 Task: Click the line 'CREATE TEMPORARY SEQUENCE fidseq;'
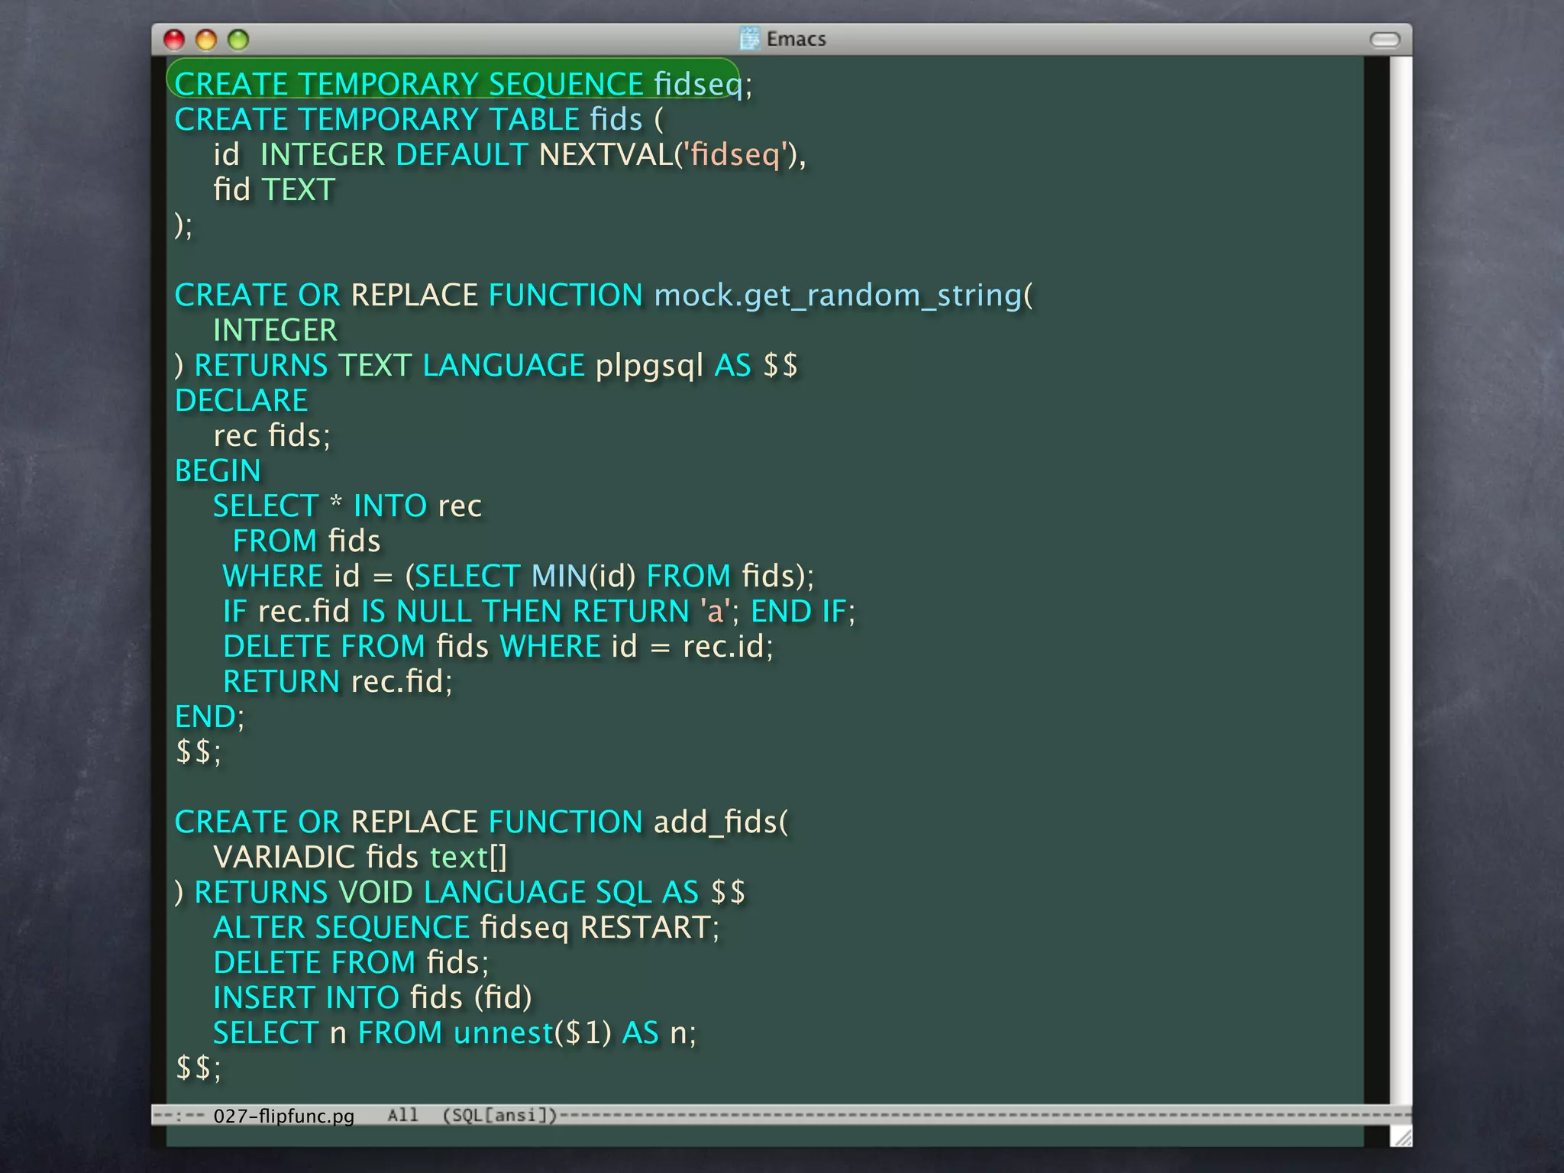pyautogui.click(x=464, y=84)
